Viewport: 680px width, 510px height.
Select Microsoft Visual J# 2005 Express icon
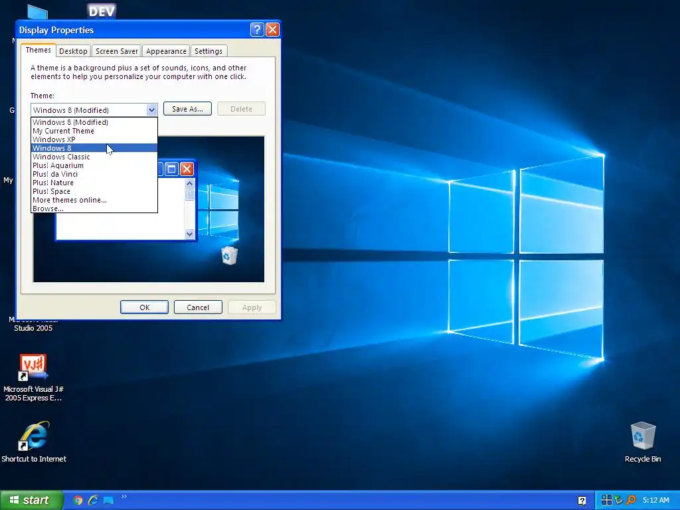point(33,377)
